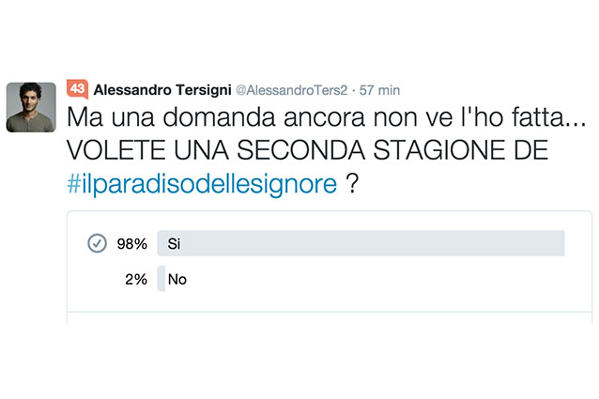Click the tweet line starting Ma una domanda
599x399 pixels.
(x=326, y=117)
